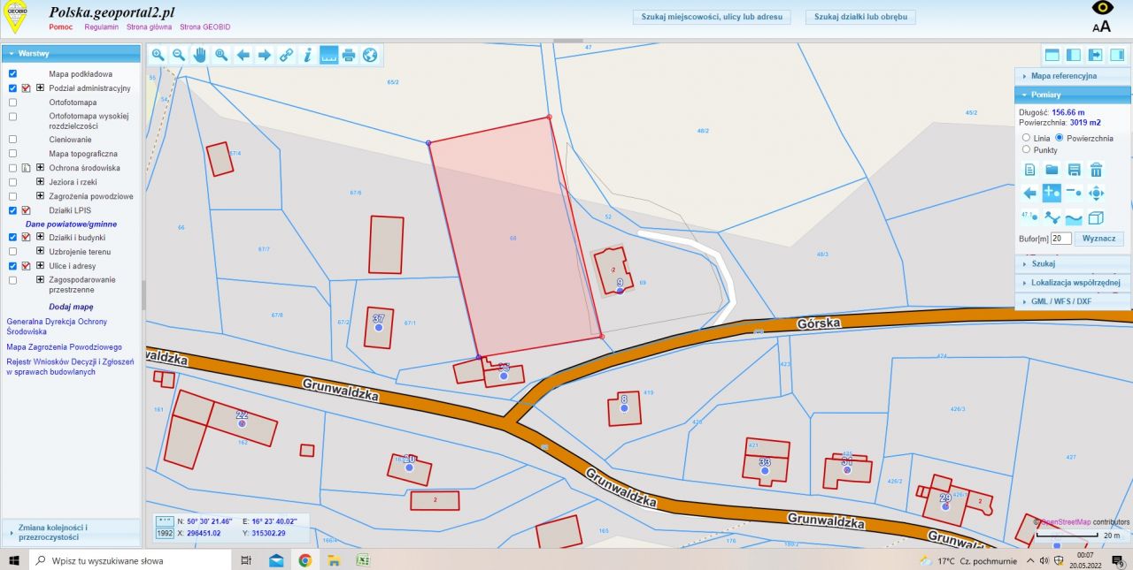
Task: Go to next map view arrow
Action: tap(264, 55)
